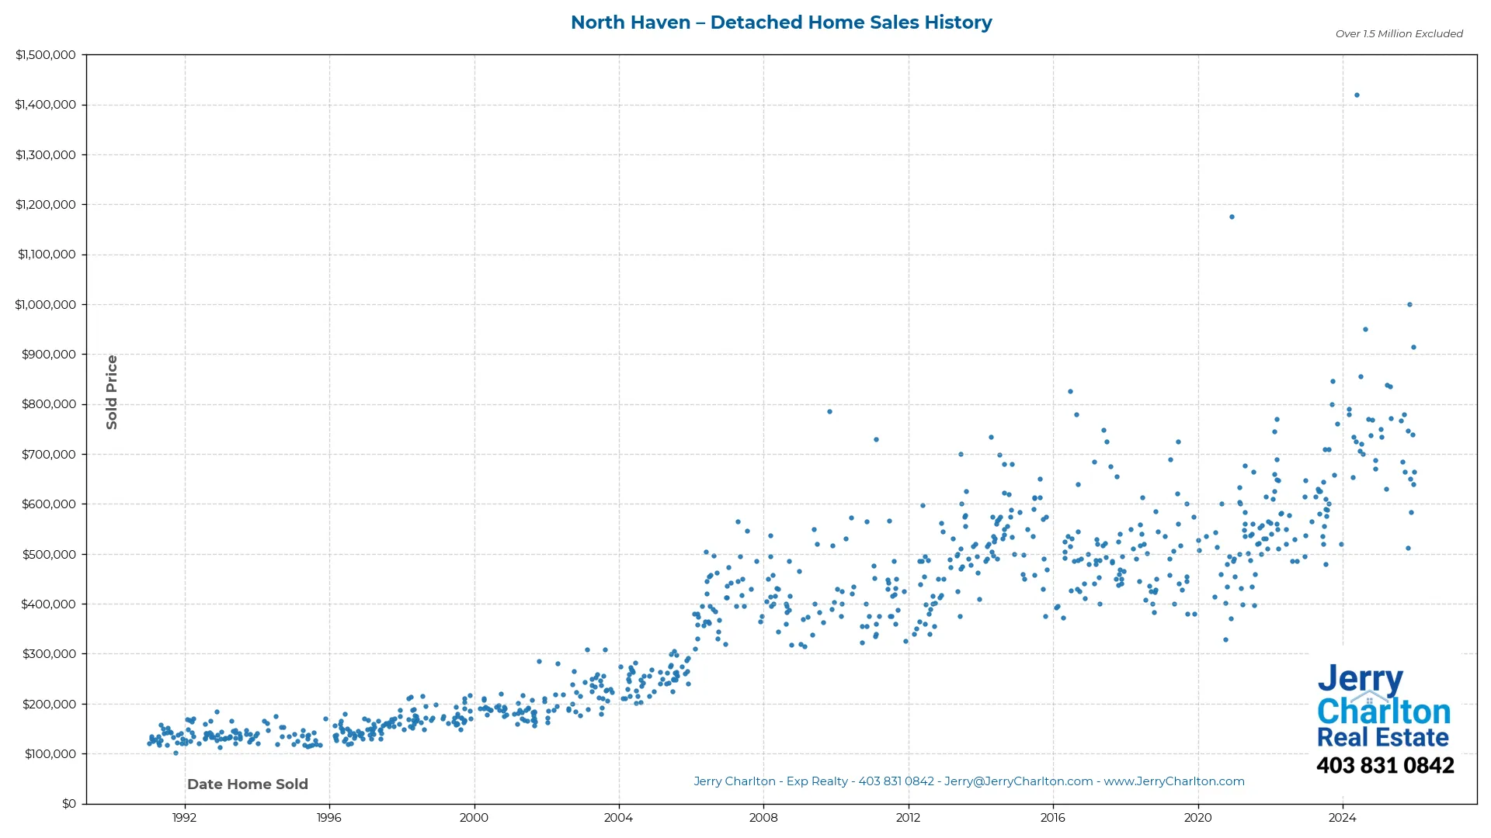1491x838 pixels.
Task: Select the $1,000,000 sale point near 2025
Action: point(1410,304)
